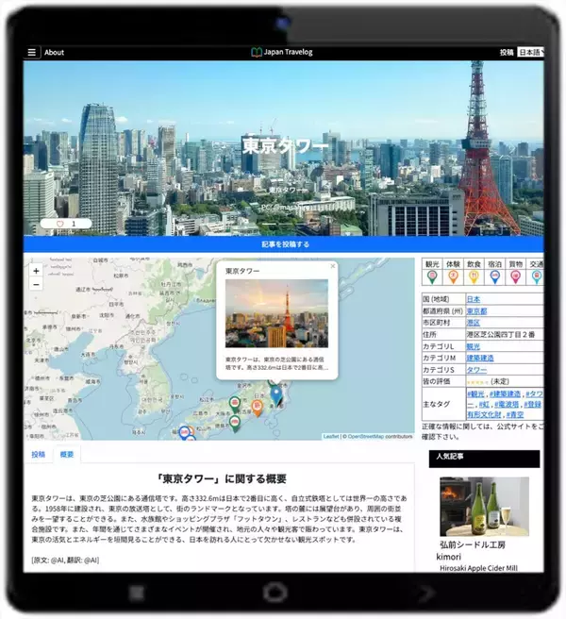The width and height of the screenshot is (566, 619).
Task: Open the 日本語 language dropdown
Action: pos(530,52)
